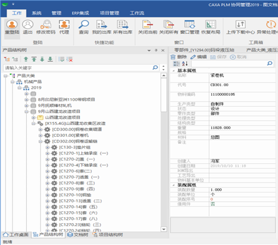Click the list icon with red X
The image size is (278, 245).
coord(69,59)
